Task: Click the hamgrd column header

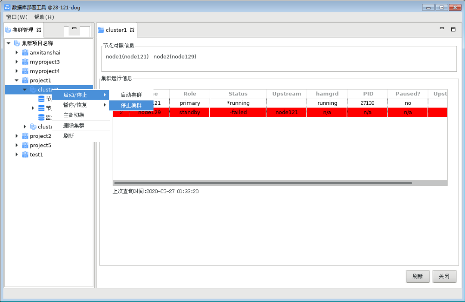Action: coord(327,94)
